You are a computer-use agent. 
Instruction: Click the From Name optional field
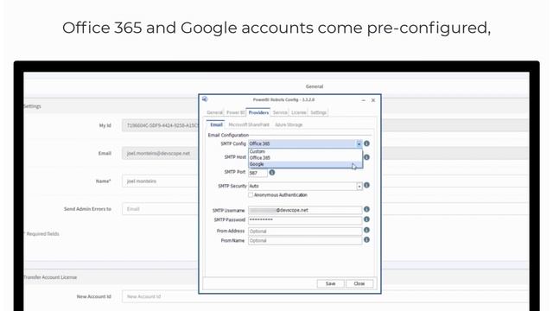point(305,241)
